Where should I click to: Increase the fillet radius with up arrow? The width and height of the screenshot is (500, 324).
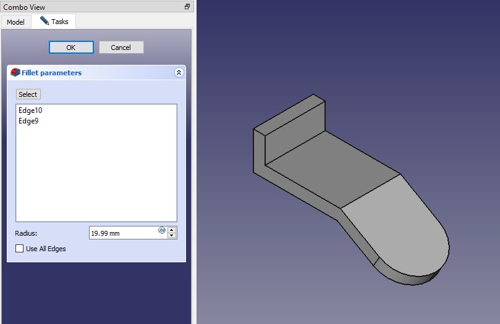click(172, 230)
